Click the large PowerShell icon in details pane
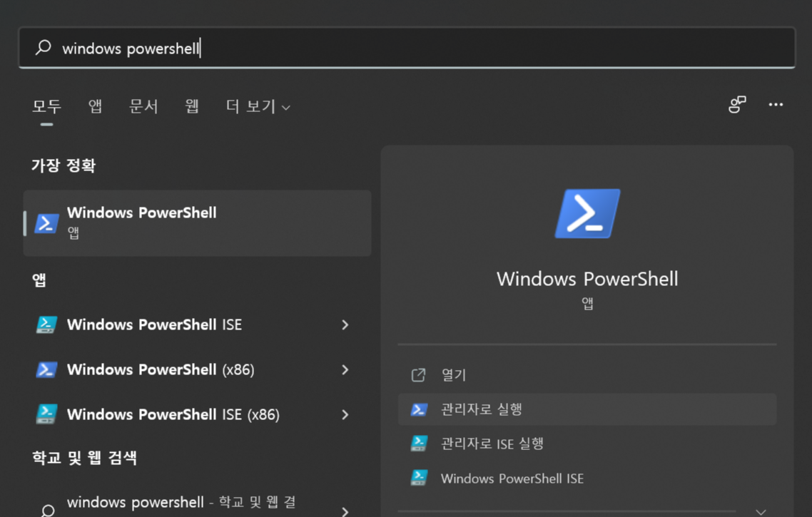This screenshot has height=517, width=812. coord(587,214)
